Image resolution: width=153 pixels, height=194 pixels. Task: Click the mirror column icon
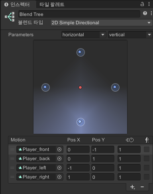pyautogui.click(x=147, y=140)
